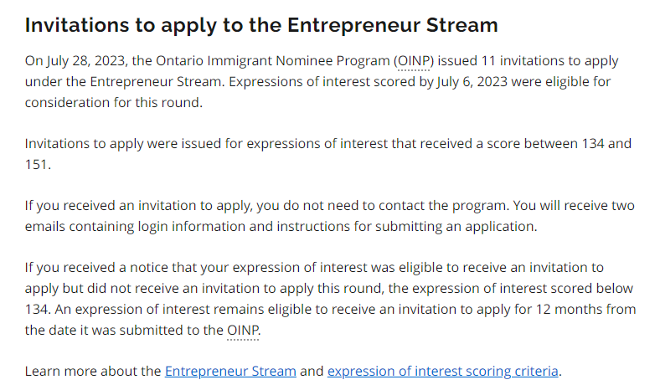This screenshot has width=660, height=390.
Task: Click the date 'July 28, 2023' in the text
Action: click(86, 61)
